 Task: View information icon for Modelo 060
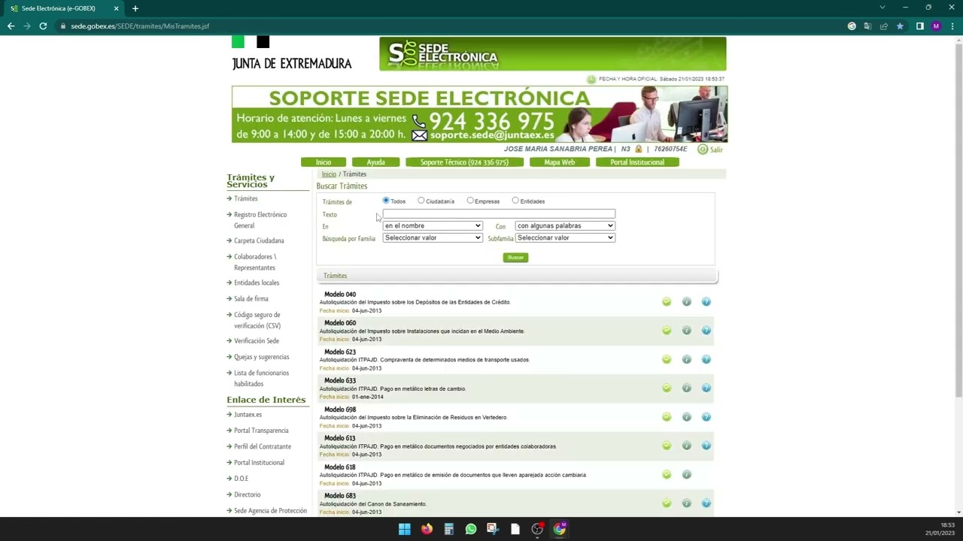(686, 330)
